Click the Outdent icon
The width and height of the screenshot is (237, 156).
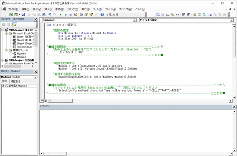(189, 15)
